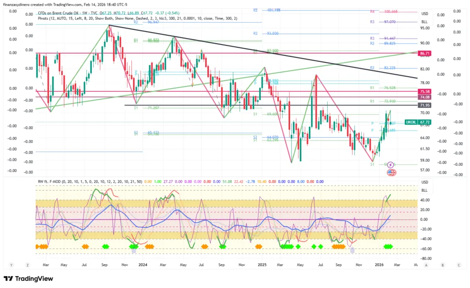
Task: Click the 2025 label on the time axis
Action: pos(262,265)
